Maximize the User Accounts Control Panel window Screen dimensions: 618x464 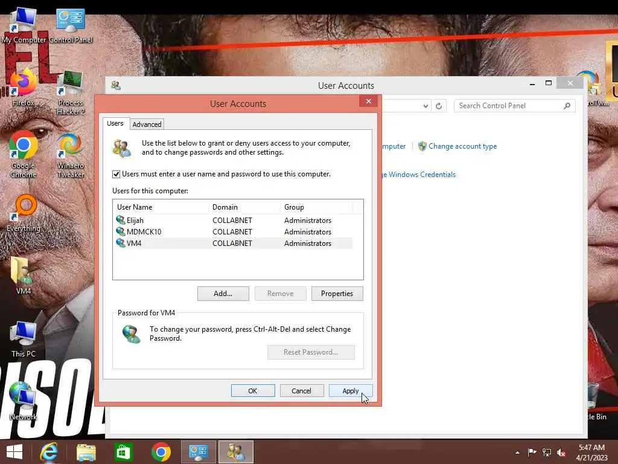(548, 83)
